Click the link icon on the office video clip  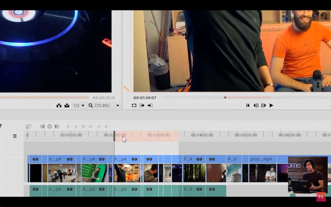70,159
